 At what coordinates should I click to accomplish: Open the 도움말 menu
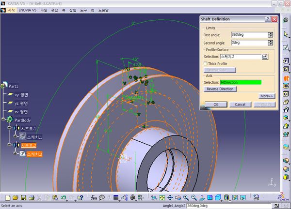[103, 10]
